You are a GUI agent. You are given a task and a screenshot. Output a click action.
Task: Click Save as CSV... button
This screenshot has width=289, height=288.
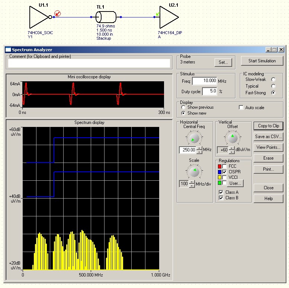[269, 137]
